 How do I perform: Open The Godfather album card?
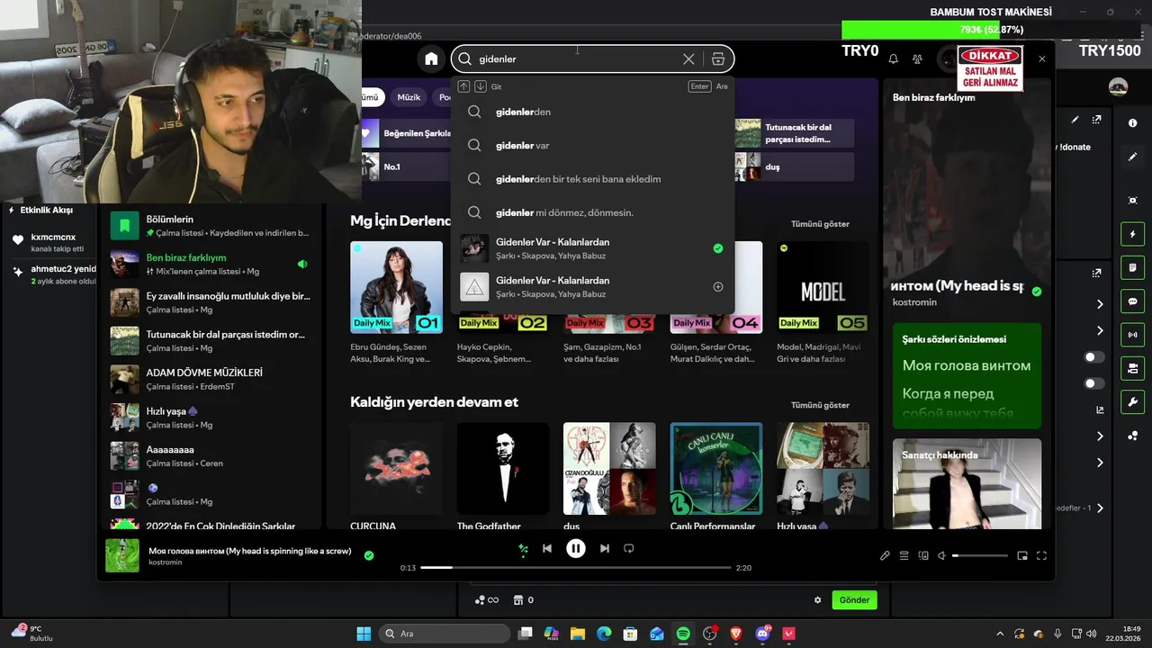coord(503,475)
